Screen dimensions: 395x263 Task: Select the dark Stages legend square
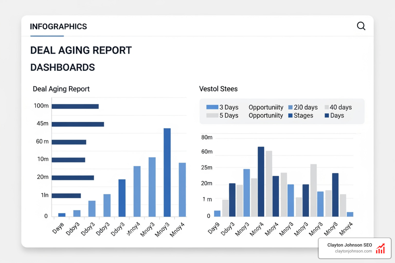pyautogui.click(x=290, y=115)
